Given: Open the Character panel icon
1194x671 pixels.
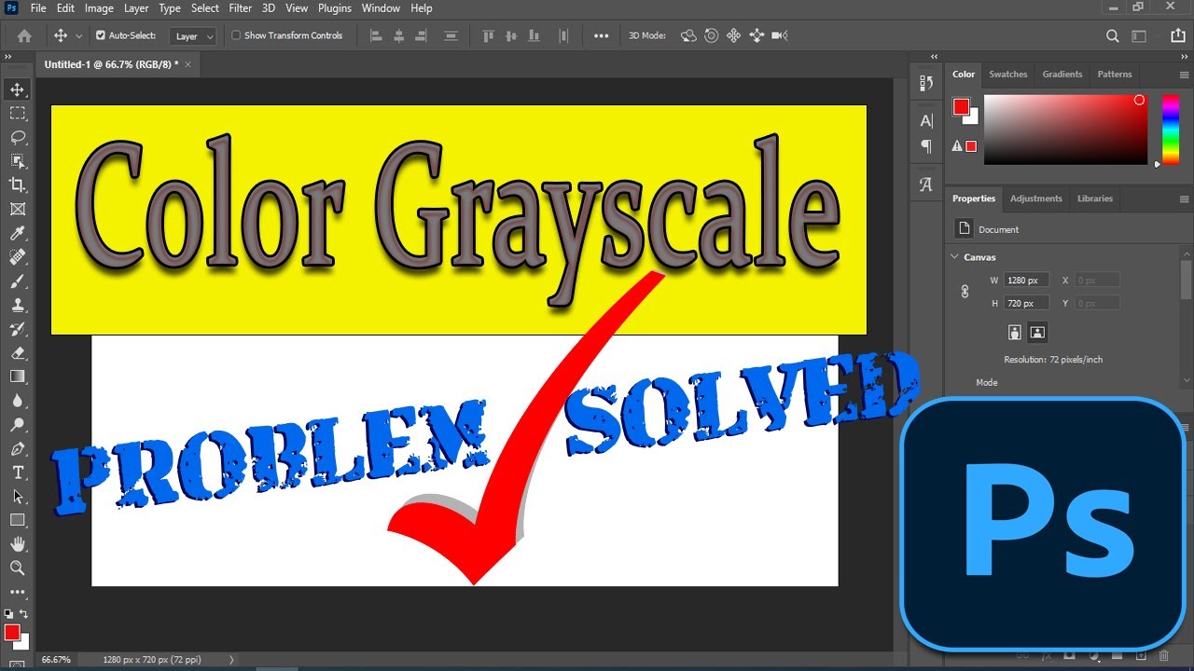Looking at the screenshot, I should 926,120.
